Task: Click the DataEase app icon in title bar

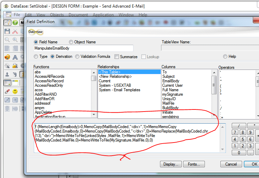Action: (x=6, y=6)
